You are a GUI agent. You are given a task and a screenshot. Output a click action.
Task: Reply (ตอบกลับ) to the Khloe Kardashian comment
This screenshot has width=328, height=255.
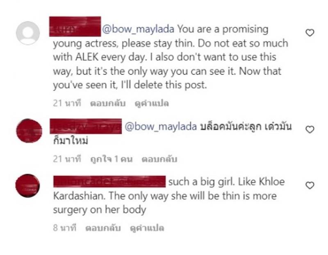103,228
